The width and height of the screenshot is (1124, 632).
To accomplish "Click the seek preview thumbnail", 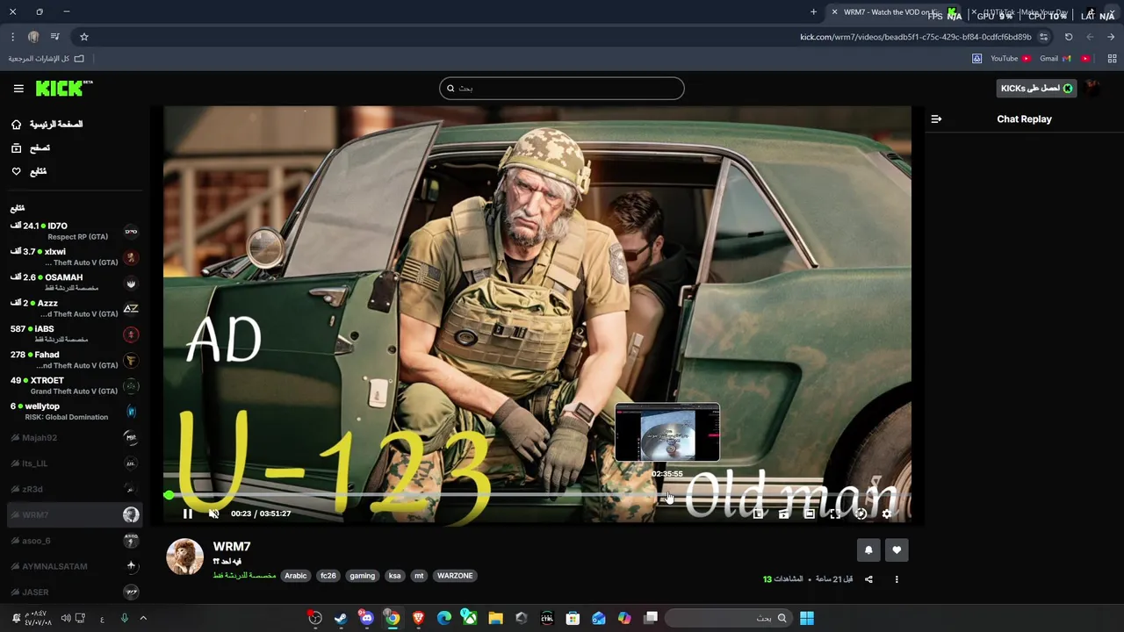I will 667,433.
